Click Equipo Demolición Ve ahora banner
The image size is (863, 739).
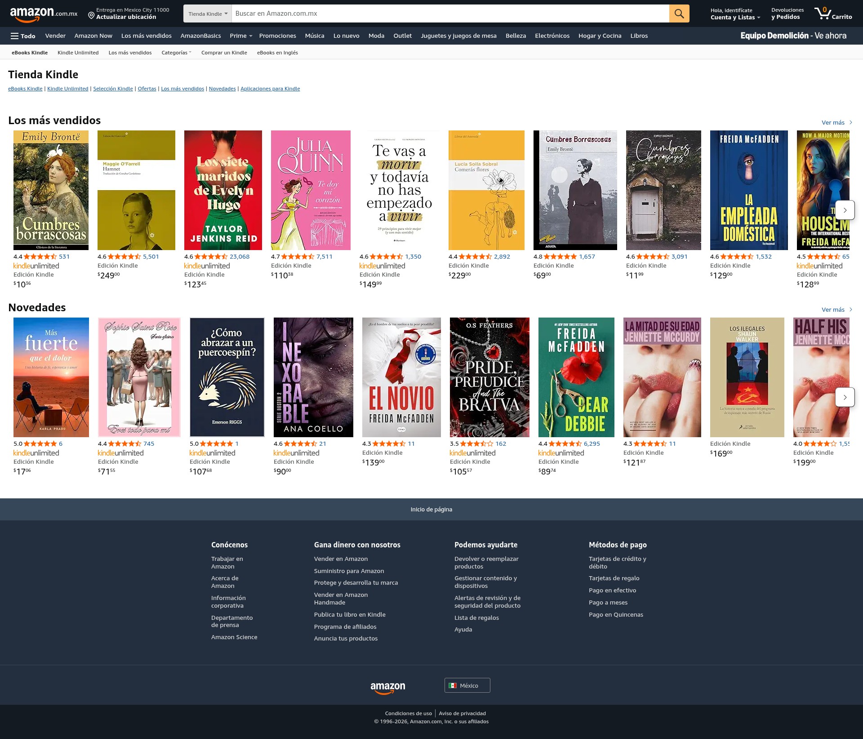(x=793, y=36)
